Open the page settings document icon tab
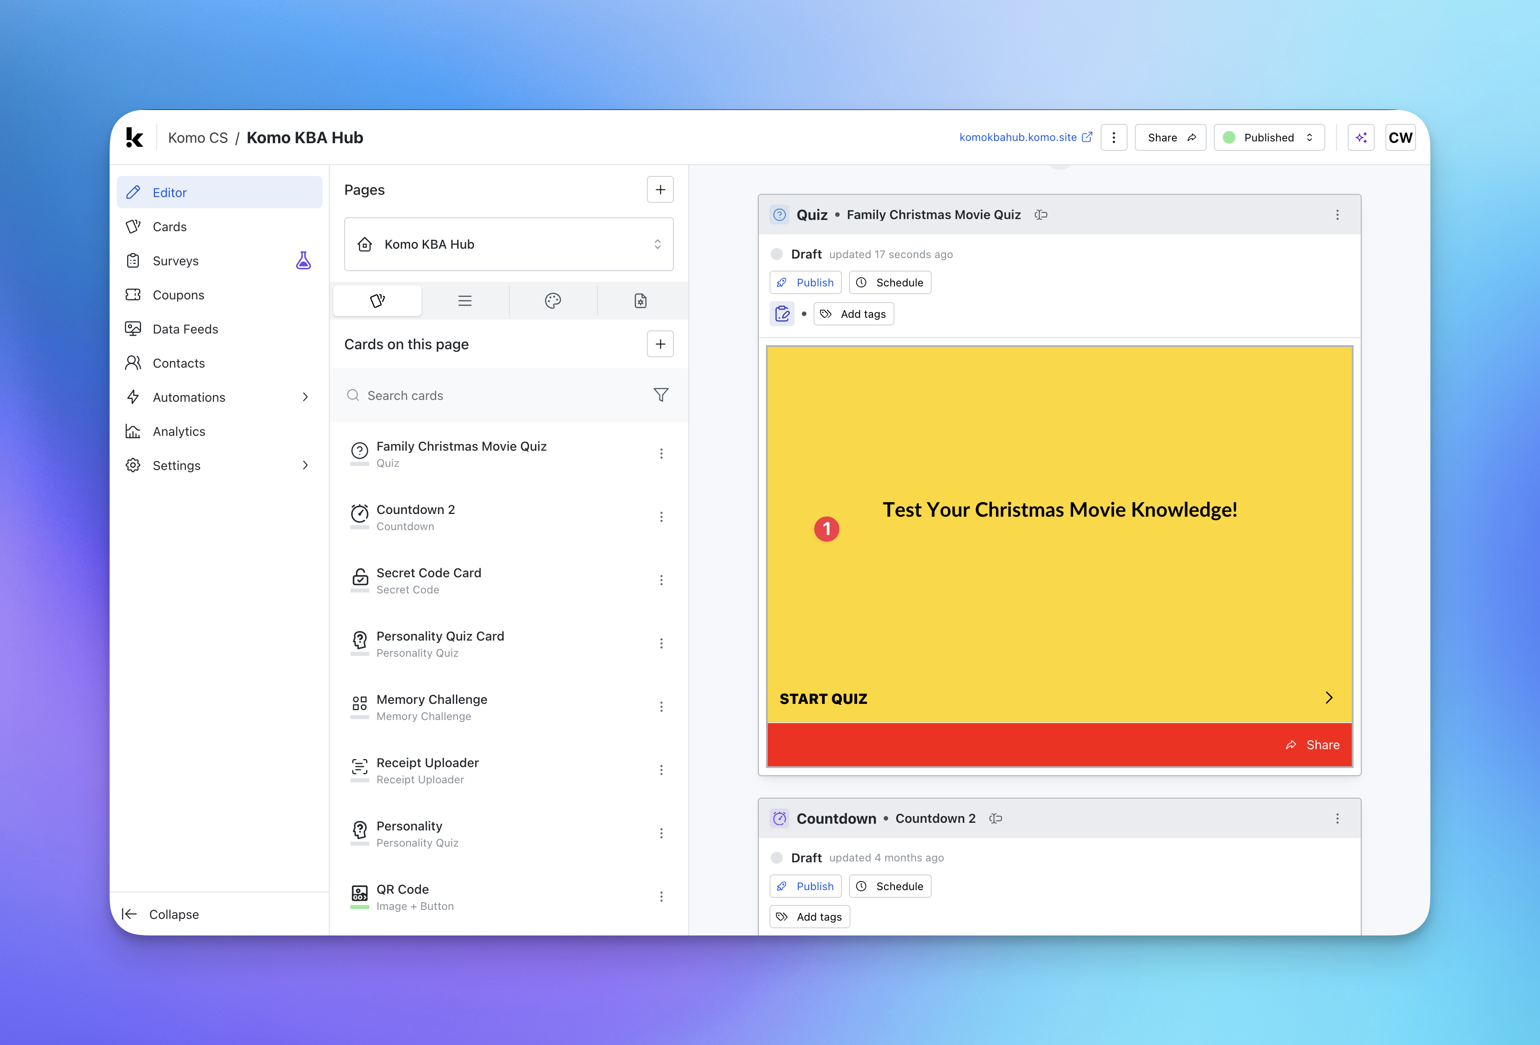This screenshot has width=1540, height=1045. point(640,301)
